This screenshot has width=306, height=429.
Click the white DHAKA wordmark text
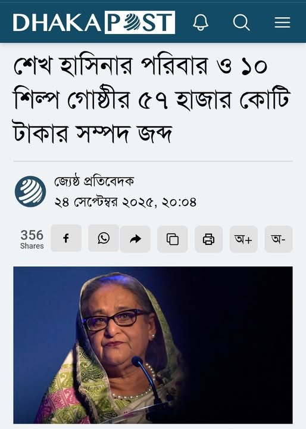(57, 23)
